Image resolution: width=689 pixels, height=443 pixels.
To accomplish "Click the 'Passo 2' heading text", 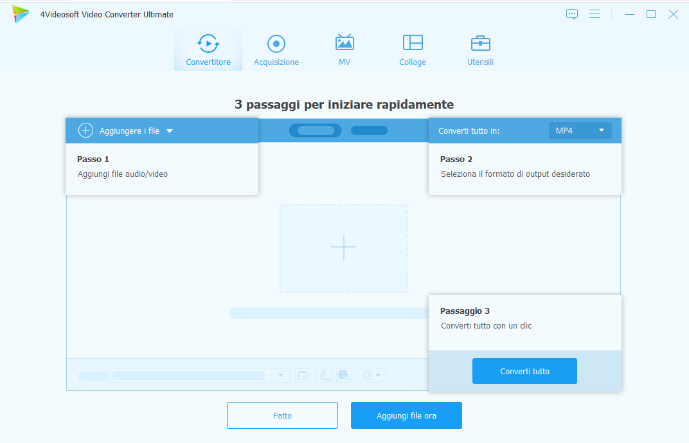I will [x=456, y=159].
